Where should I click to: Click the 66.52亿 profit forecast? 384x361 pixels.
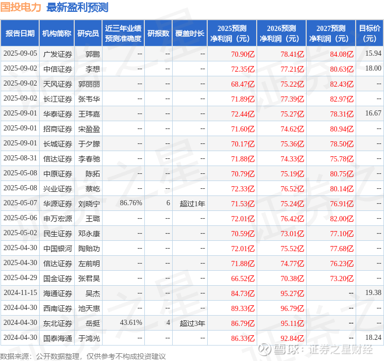tap(243, 278)
